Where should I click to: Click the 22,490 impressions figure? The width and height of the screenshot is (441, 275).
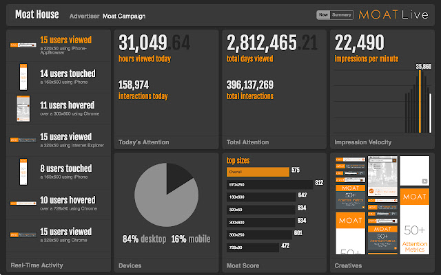pyautogui.click(x=360, y=43)
